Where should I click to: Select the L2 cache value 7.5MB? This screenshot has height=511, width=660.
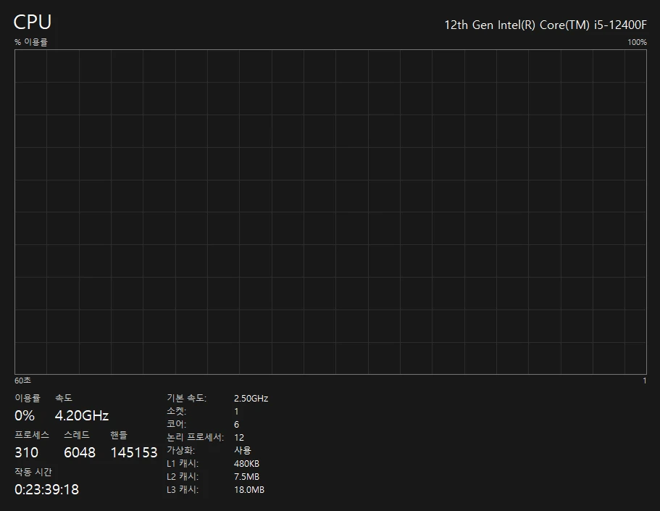(246, 477)
